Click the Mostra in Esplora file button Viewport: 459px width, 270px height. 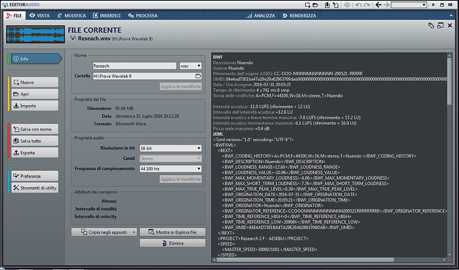[x=172, y=232]
